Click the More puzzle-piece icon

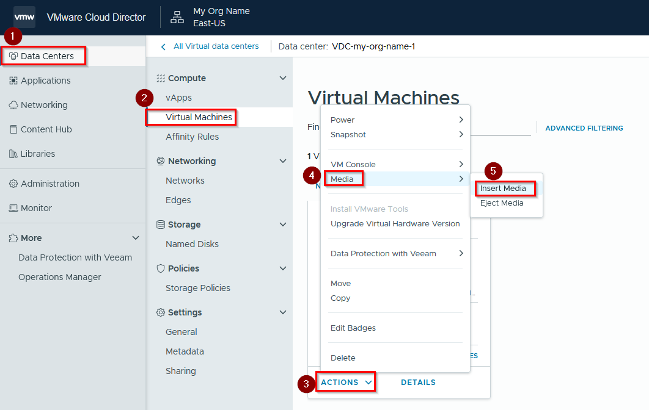pos(13,238)
